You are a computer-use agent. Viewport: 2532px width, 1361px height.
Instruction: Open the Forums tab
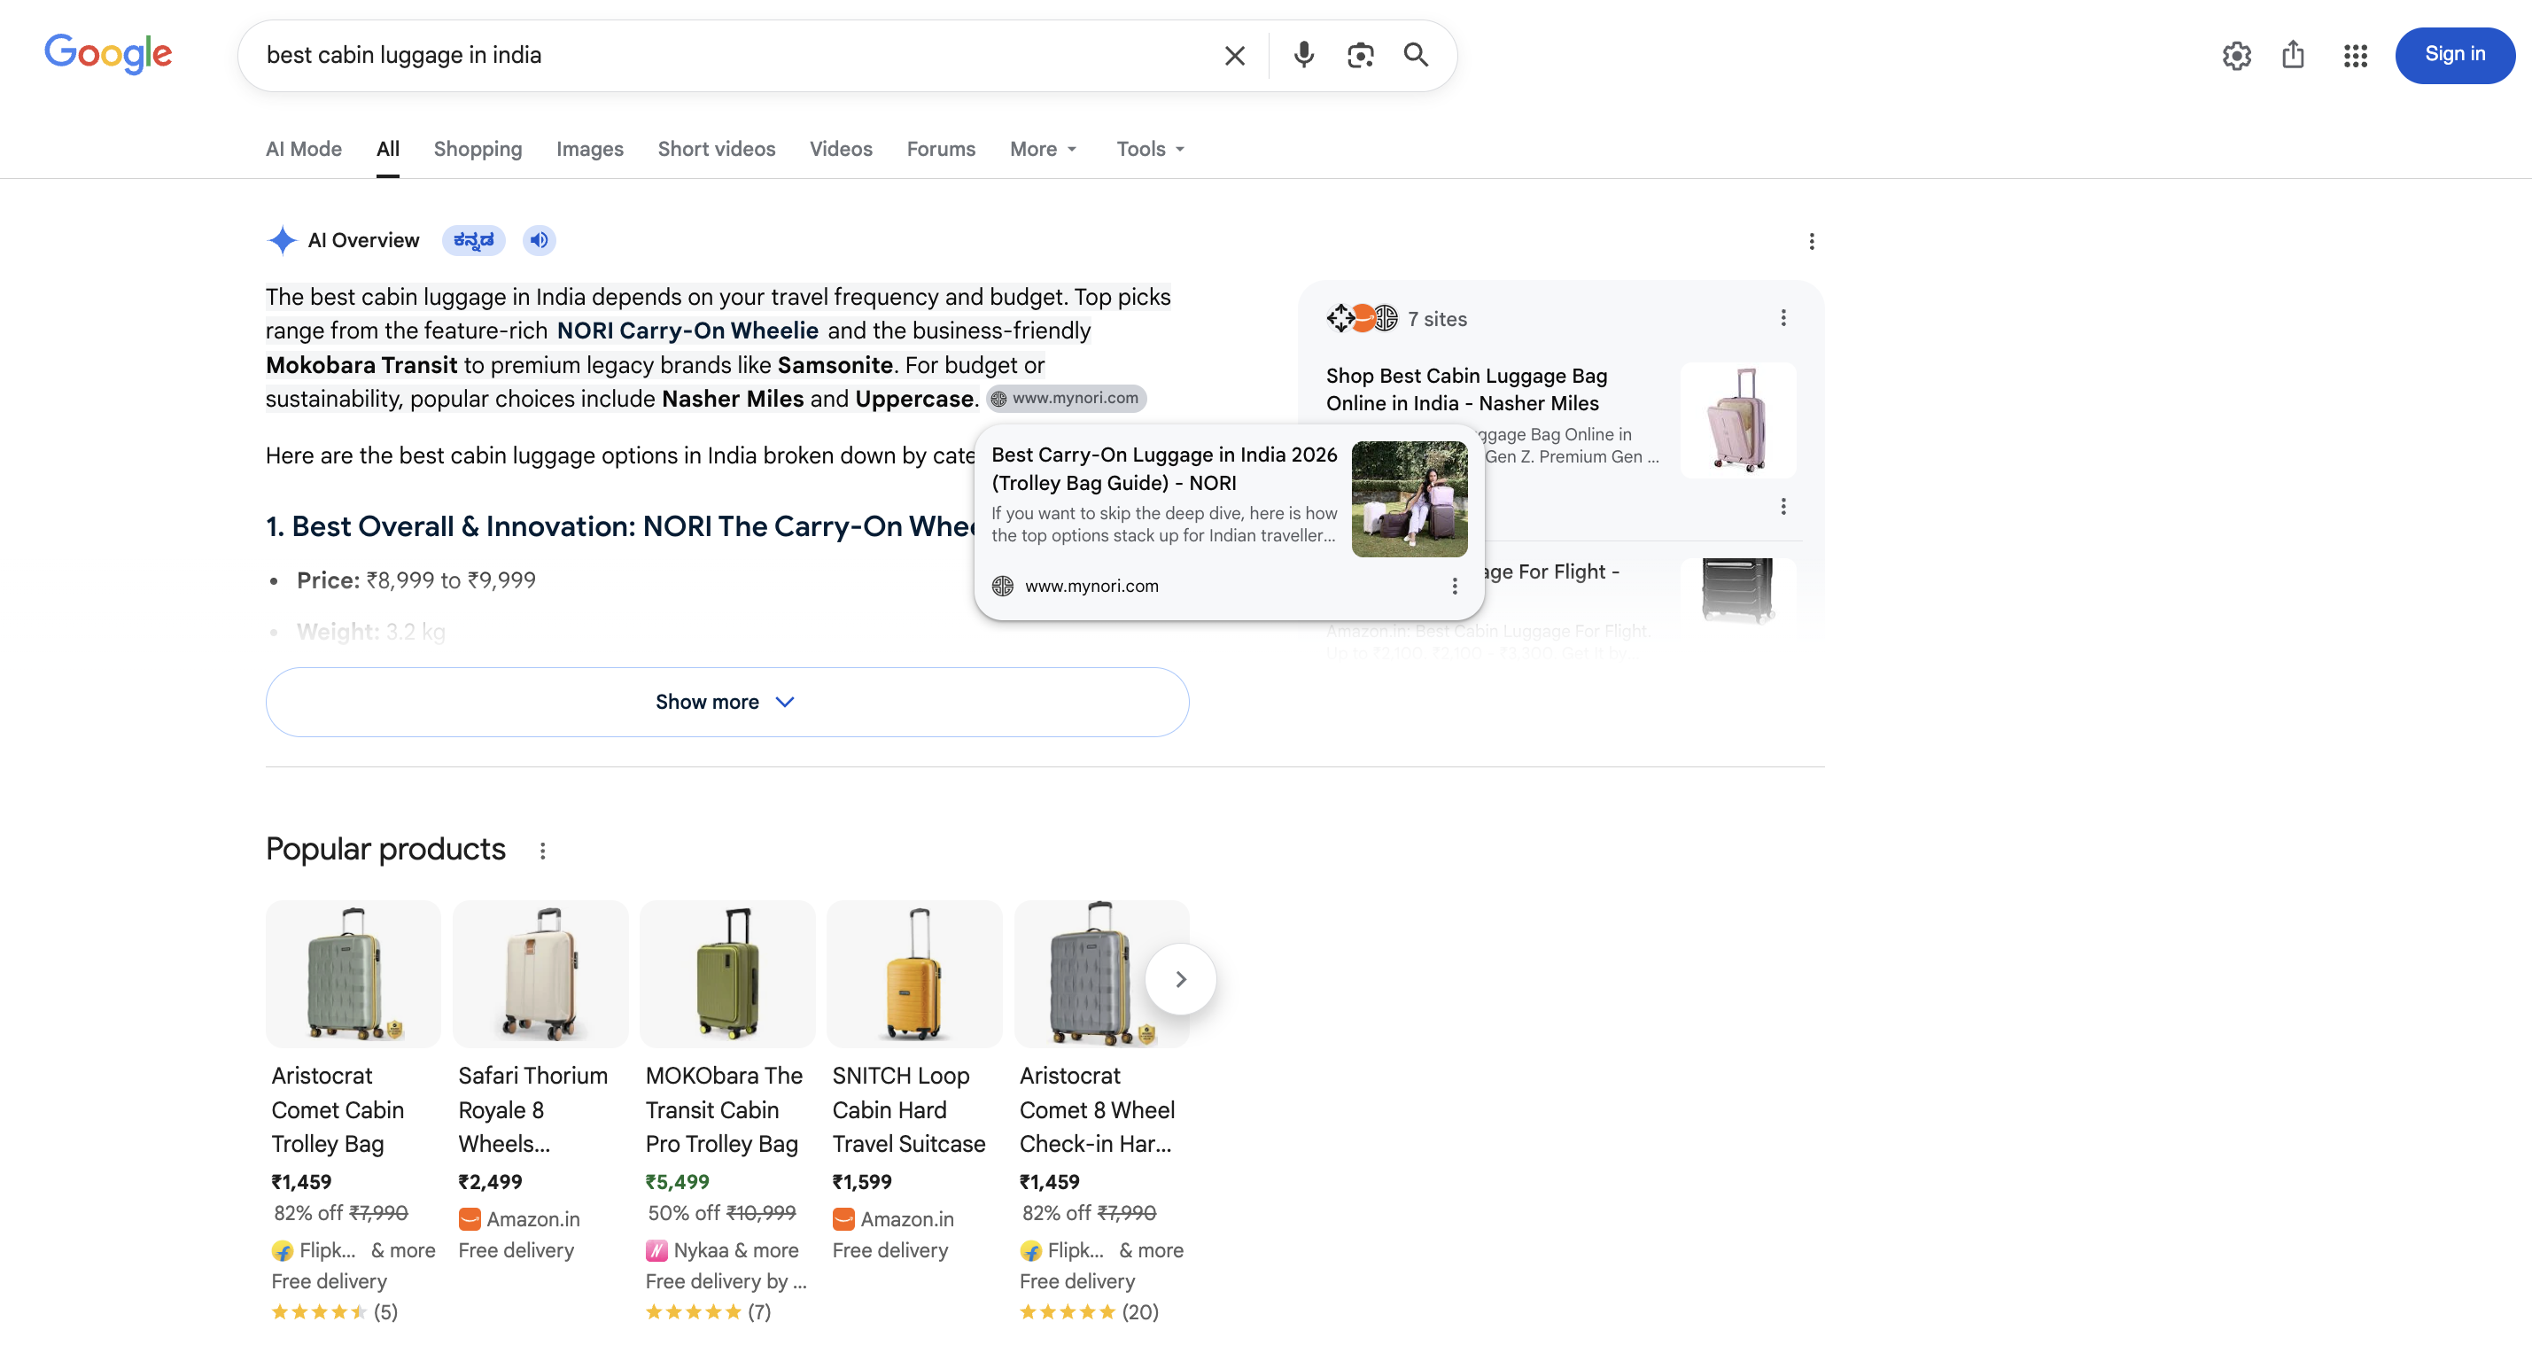click(941, 149)
